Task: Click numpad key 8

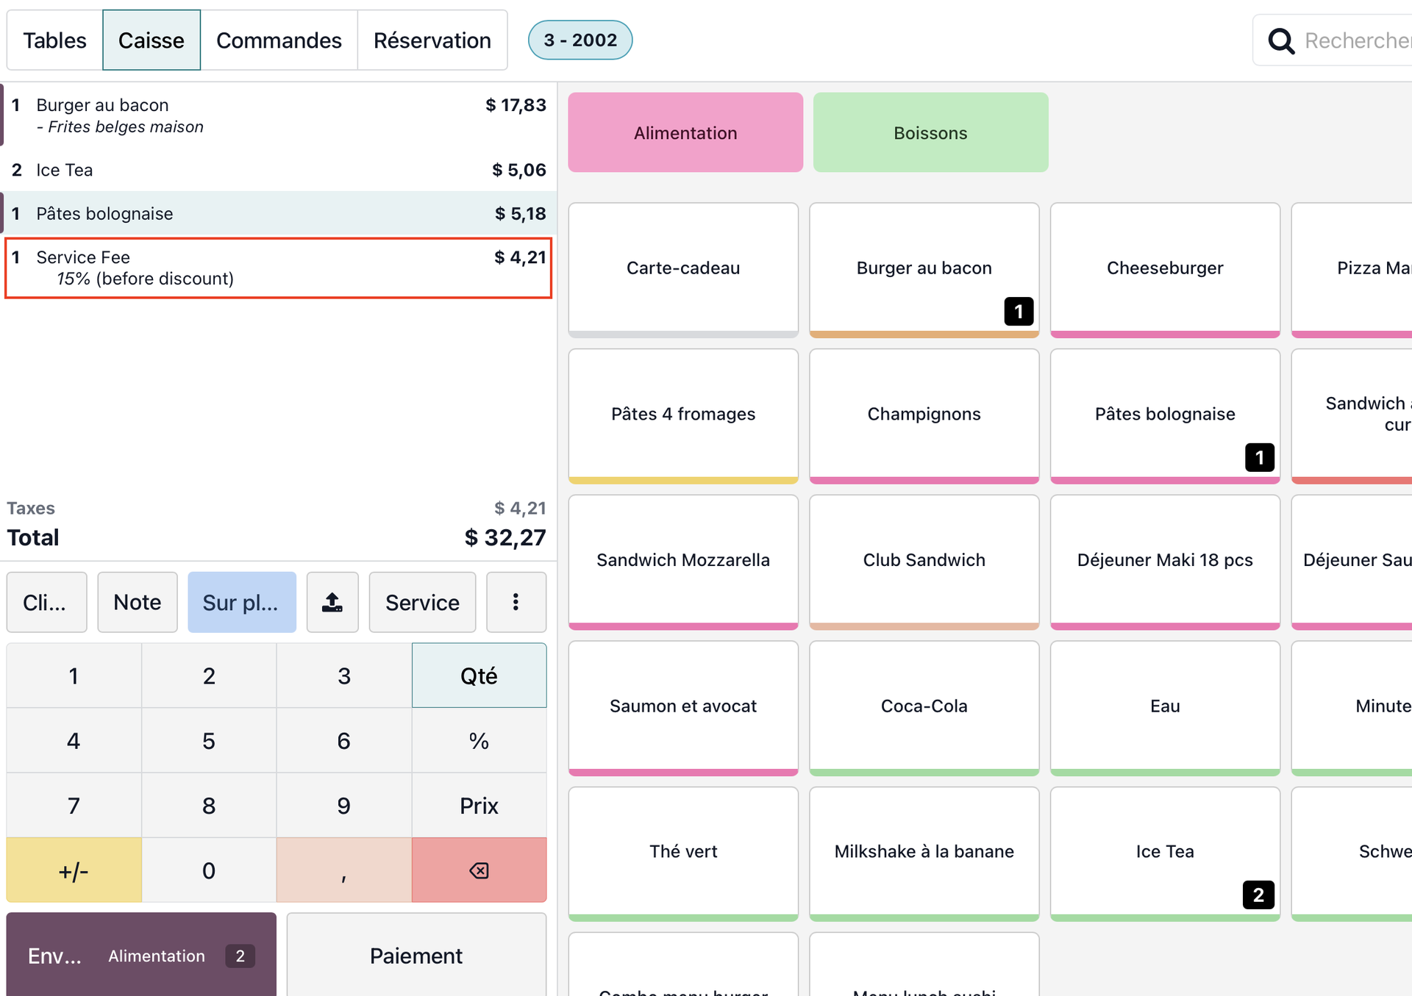Action: point(209,805)
